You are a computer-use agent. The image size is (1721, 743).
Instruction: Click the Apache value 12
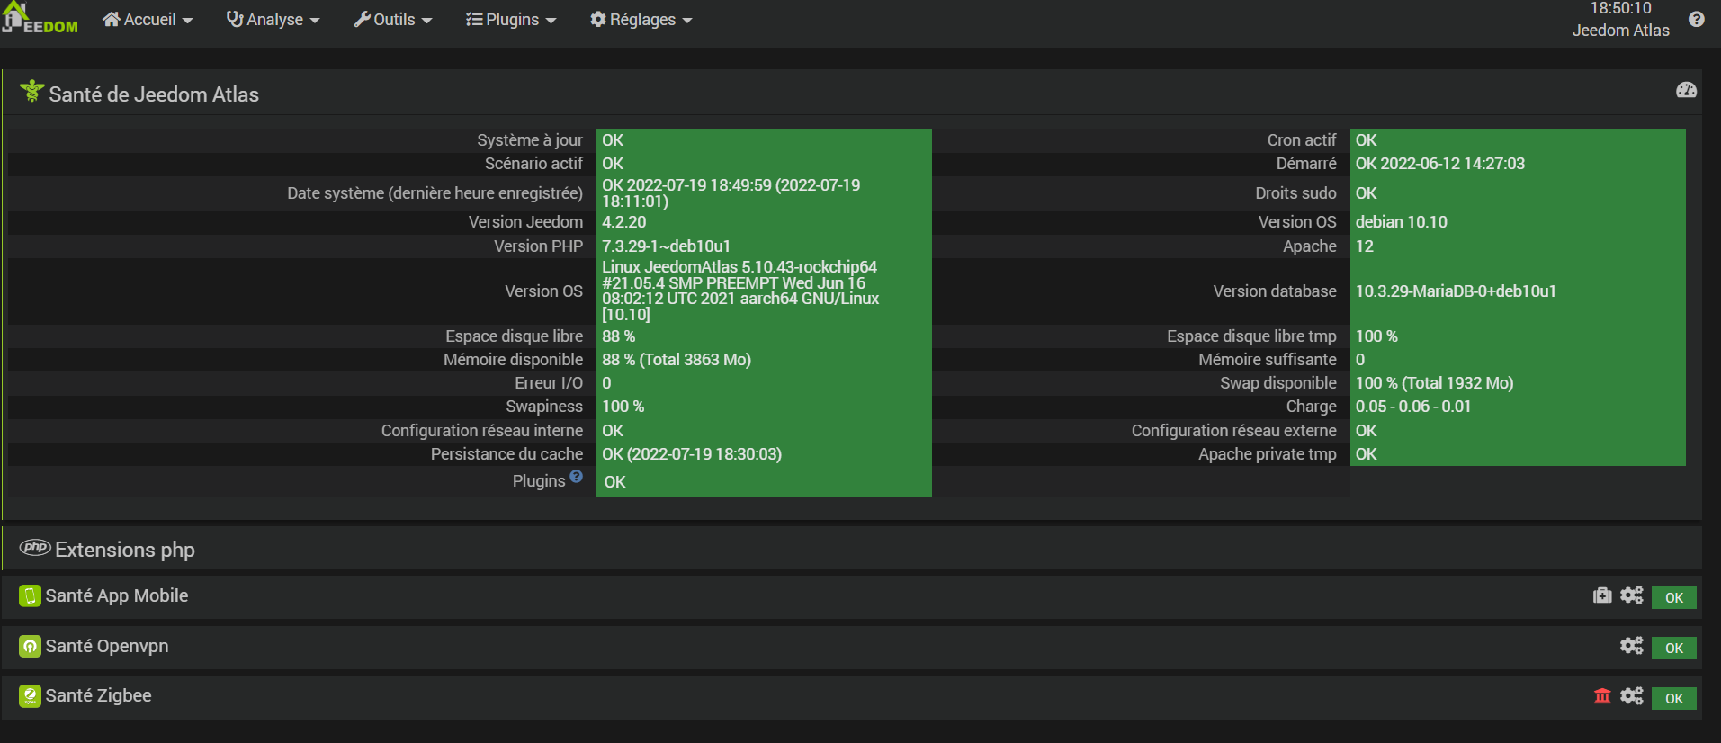click(x=1365, y=246)
